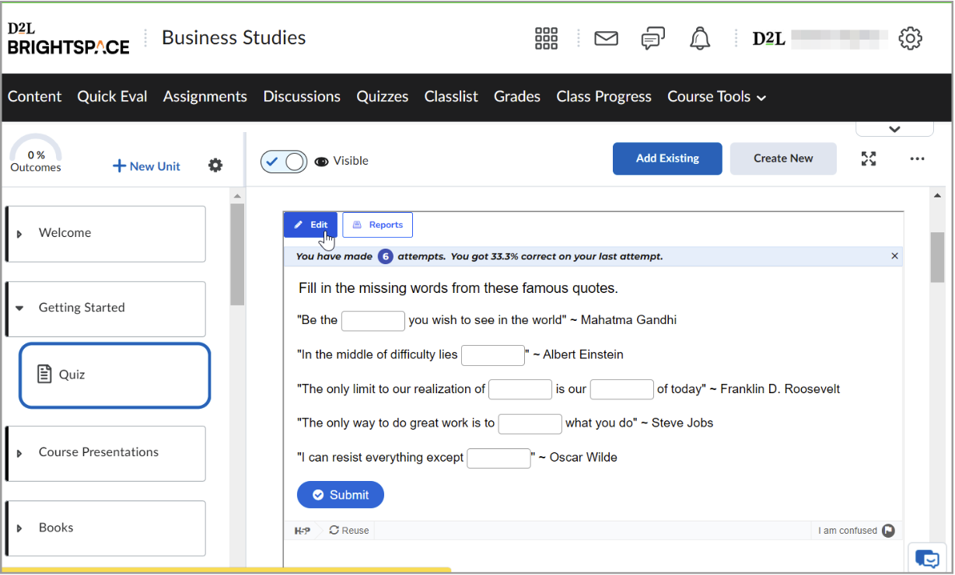Screen dimensions: 955x575
Task: Switch to the Quizzes navigation tab
Action: coord(382,96)
